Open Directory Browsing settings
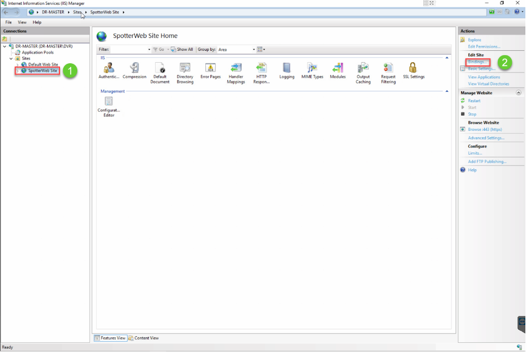 [x=185, y=71]
